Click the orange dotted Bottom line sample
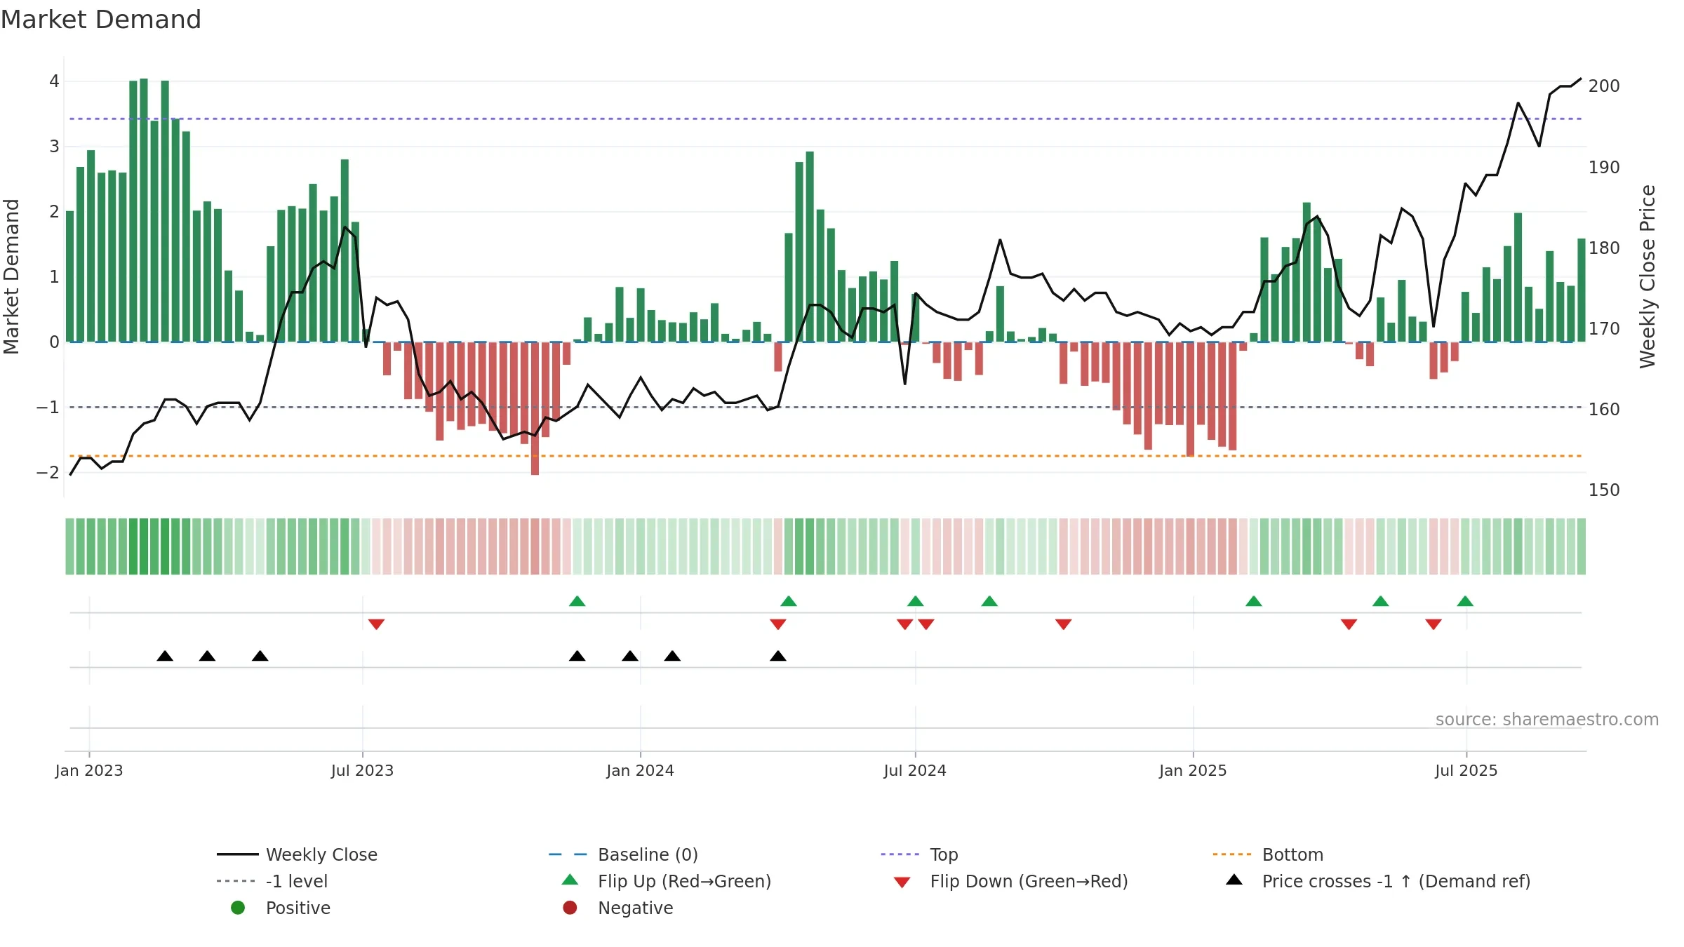 (1232, 854)
